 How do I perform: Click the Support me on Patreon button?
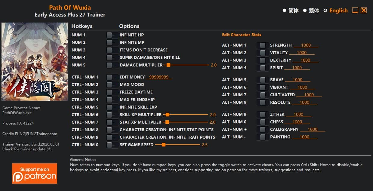click(x=35, y=174)
